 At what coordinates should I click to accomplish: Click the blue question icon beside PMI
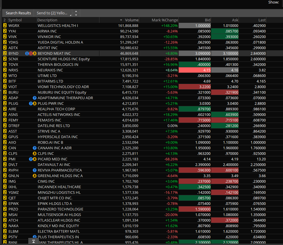[x=31, y=159]
